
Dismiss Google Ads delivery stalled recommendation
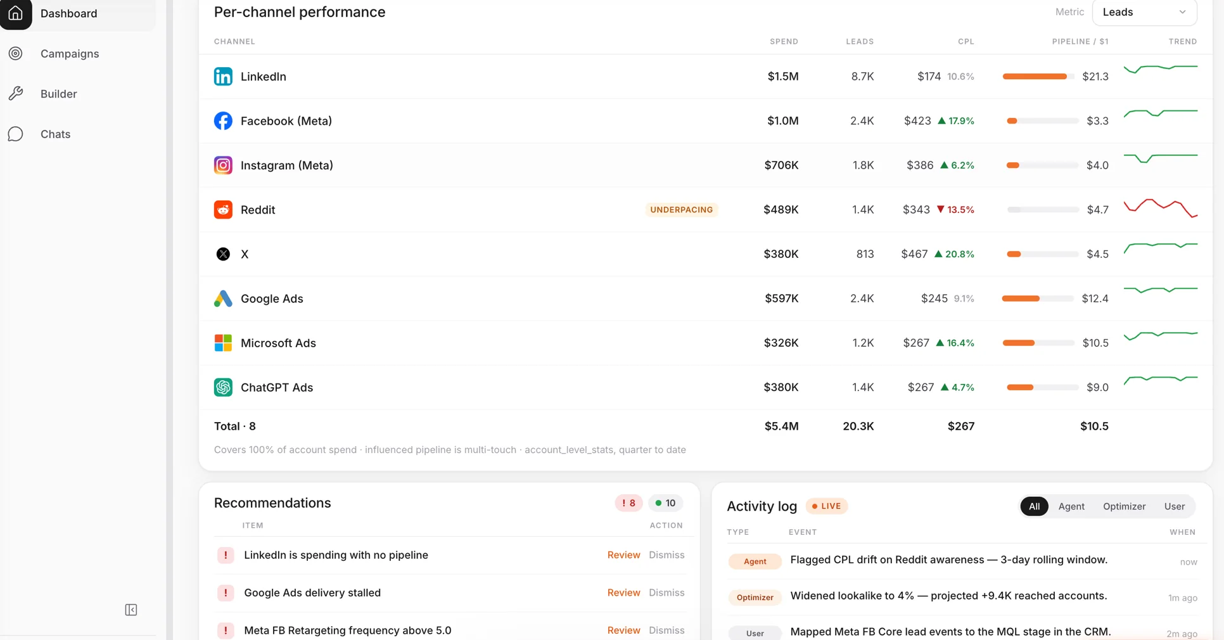[666, 593]
